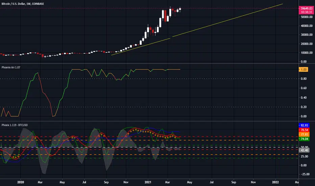This screenshot has width=315, height=186.
Task: Click the 10000.00 price axis label
Action: click(307, 53)
